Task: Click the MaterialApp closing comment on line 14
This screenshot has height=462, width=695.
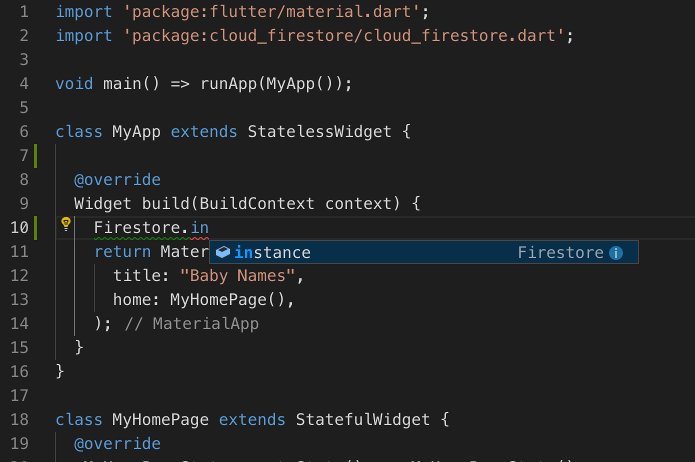Action: pyautogui.click(x=191, y=323)
